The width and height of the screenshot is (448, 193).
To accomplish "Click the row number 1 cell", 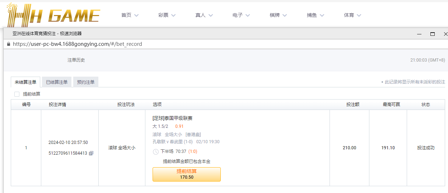I will pos(26,148).
